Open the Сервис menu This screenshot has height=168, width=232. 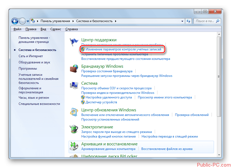55,29
